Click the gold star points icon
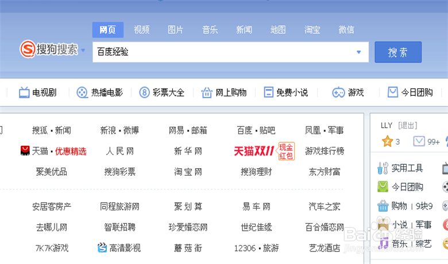The width and height of the screenshot is (448, 264). click(x=387, y=141)
